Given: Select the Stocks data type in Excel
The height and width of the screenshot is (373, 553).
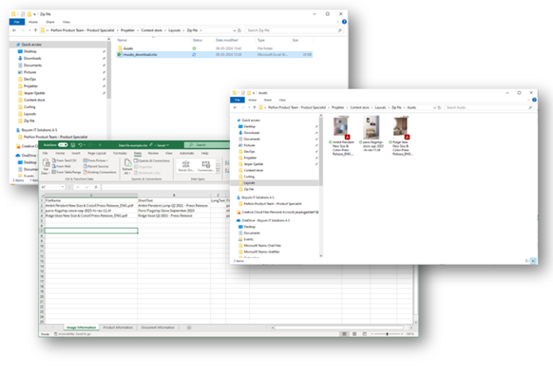Looking at the screenshot, I should pos(186,166).
